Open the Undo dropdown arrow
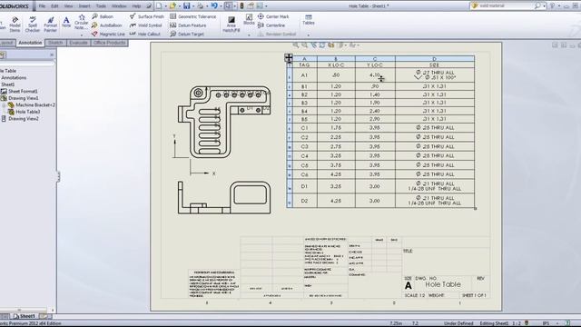Screen dimensions: 581x327 [x=221, y=6]
